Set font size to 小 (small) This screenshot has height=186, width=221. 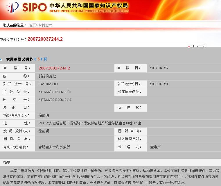pyautogui.click(x=204, y=47)
